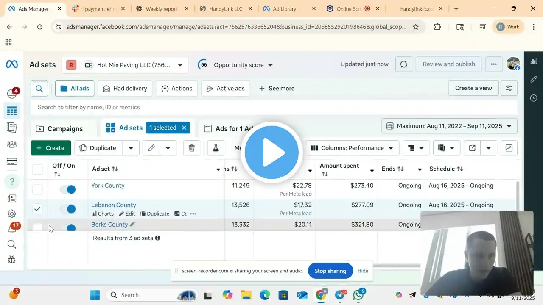
Task: Click the A/B test flask icon
Action: pos(216,148)
